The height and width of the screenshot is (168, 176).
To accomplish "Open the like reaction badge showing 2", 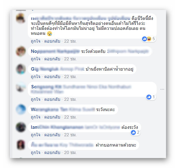I will 135,133.
